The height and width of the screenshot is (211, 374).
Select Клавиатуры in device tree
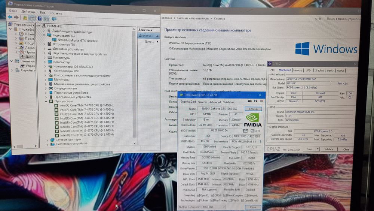62,58
